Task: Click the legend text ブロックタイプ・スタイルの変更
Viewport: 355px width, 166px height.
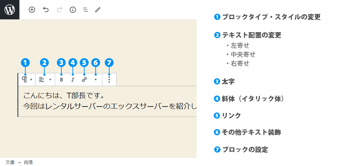Action: coord(271,17)
